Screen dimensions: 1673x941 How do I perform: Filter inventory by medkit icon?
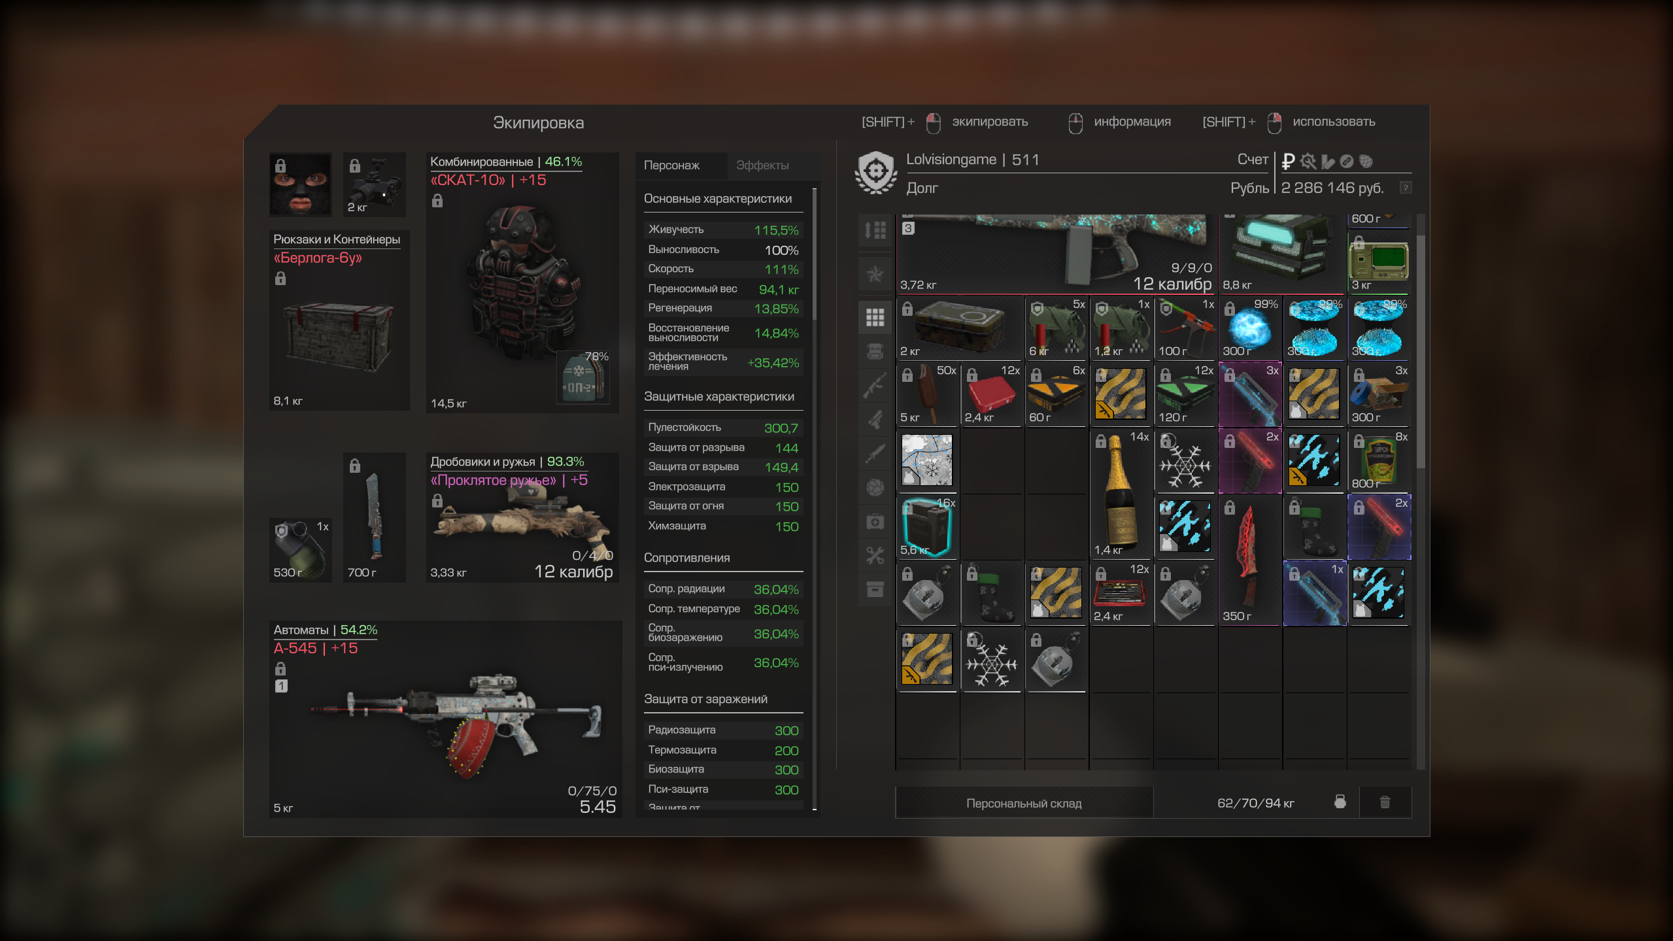[x=875, y=521]
